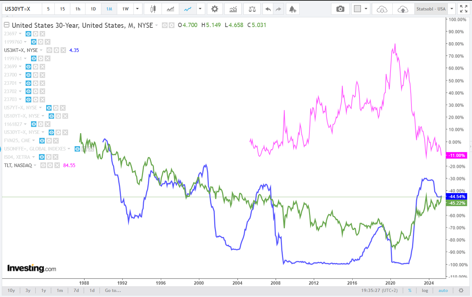Take a chart snapshot with camera icon

340,9
